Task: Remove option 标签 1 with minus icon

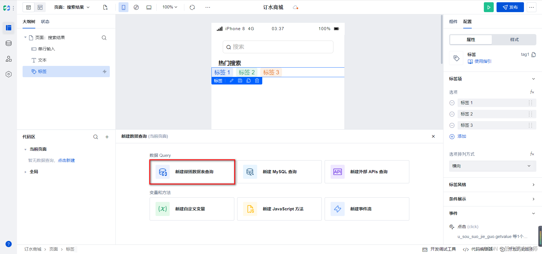Action: (452, 103)
